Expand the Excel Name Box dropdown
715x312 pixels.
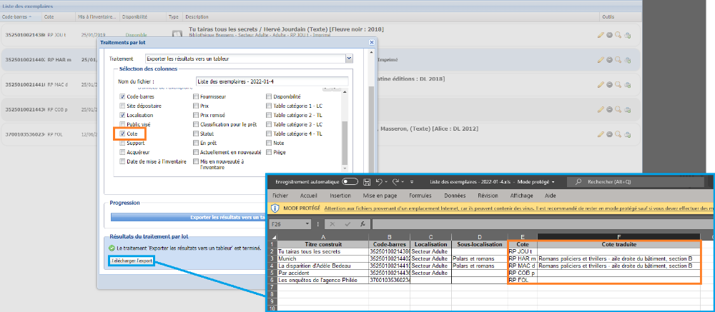coord(308,223)
